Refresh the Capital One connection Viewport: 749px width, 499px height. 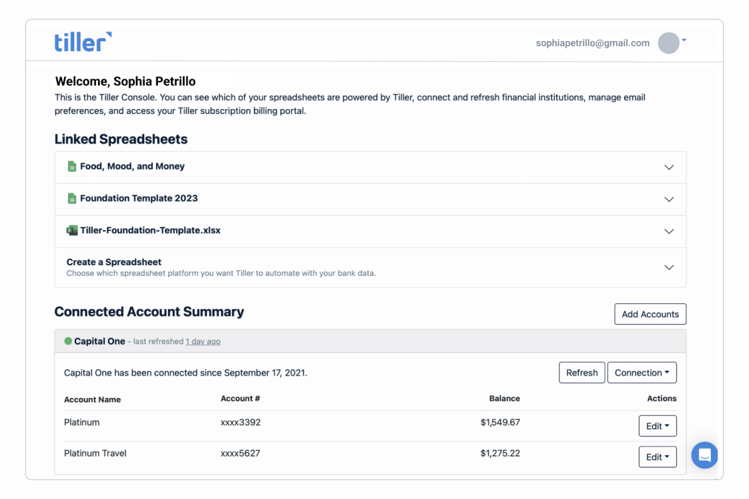[x=582, y=372]
